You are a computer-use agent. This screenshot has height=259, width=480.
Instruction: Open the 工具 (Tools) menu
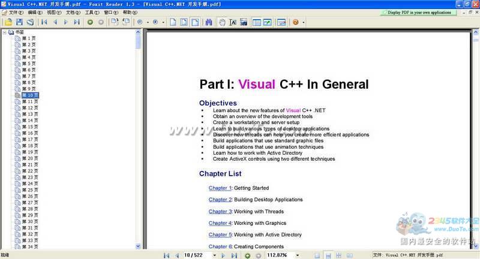pyautogui.click(x=92, y=12)
